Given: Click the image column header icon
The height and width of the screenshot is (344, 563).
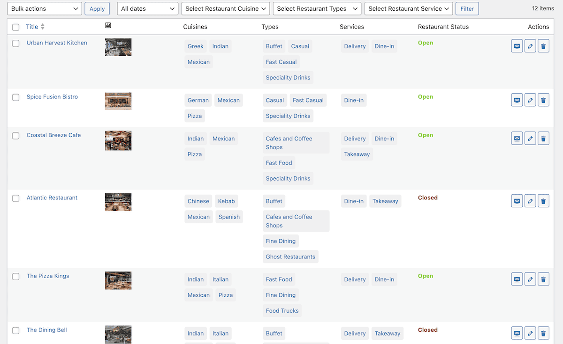Looking at the screenshot, I should click(108, 26).
